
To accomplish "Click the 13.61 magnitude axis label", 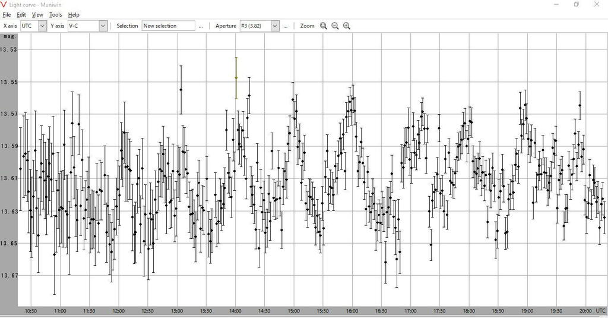I will tap(9, 178).
